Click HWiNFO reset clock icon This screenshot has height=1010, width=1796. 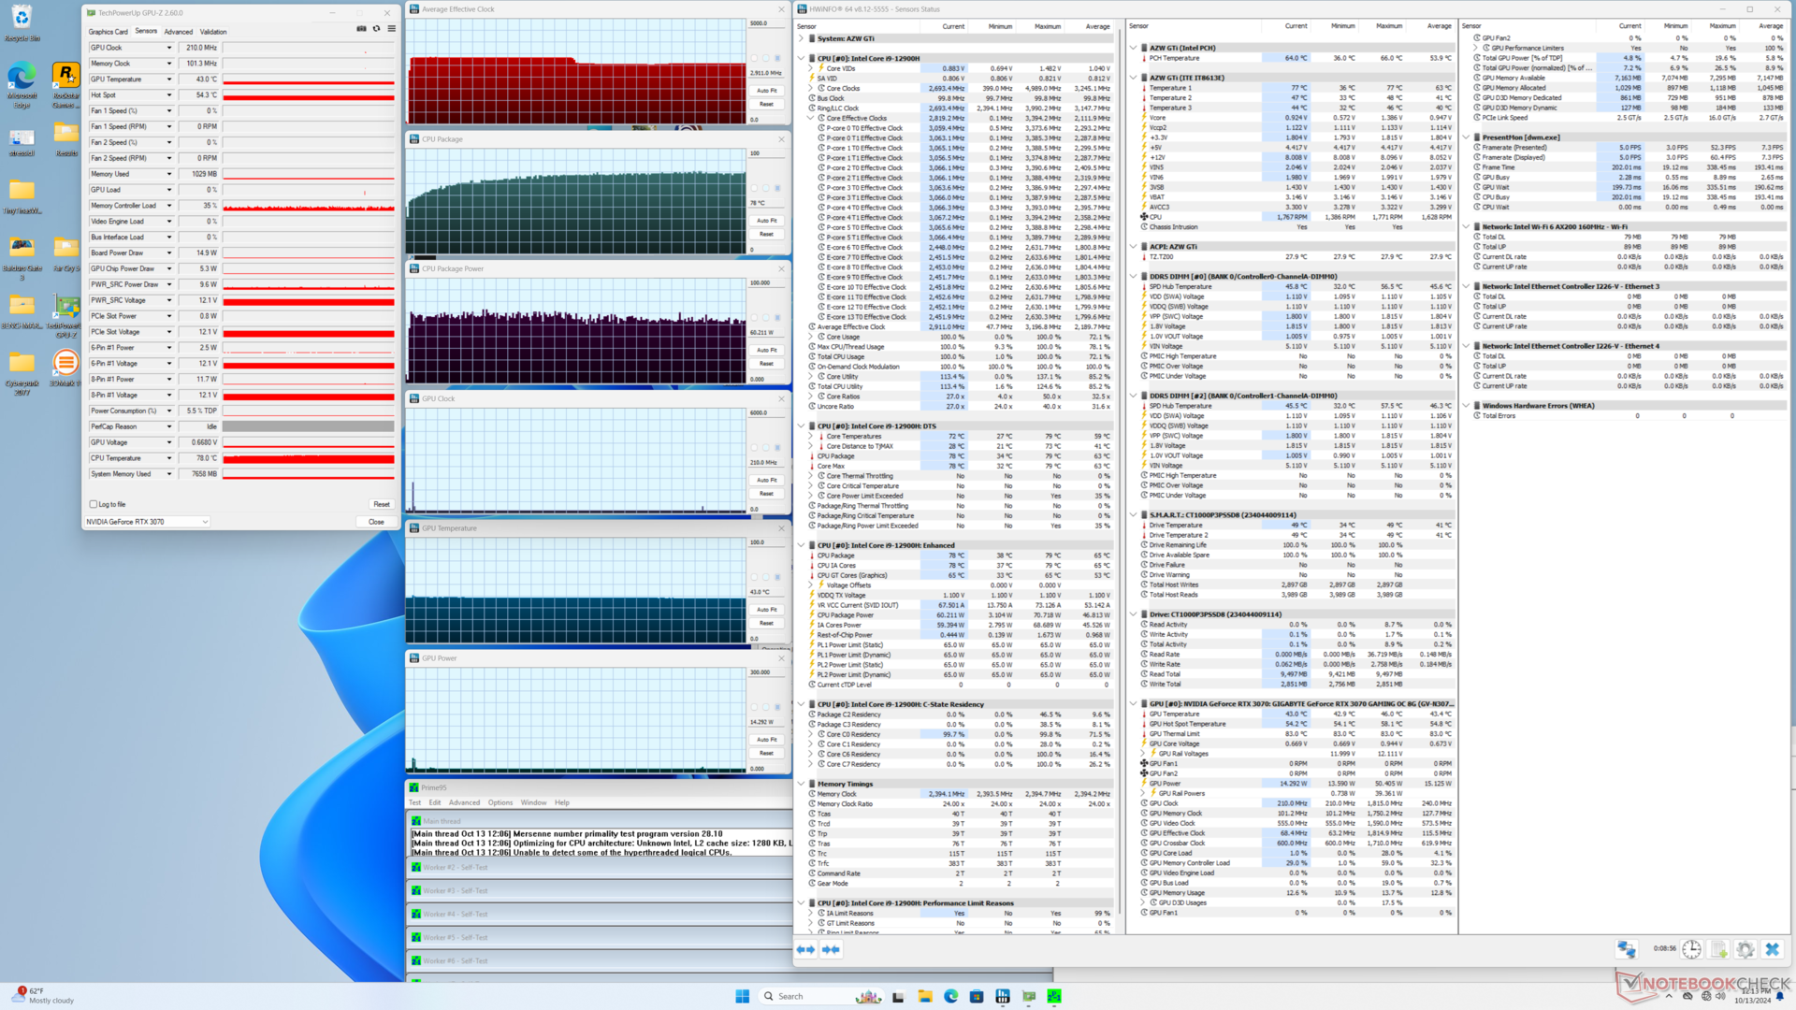[x=1691, y=949]
